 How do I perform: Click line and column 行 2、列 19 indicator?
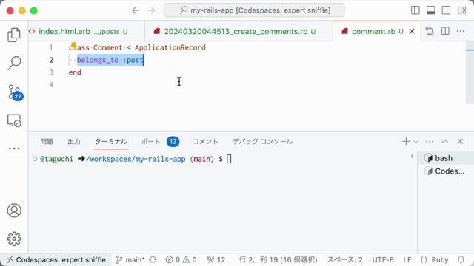pos(278,259)
